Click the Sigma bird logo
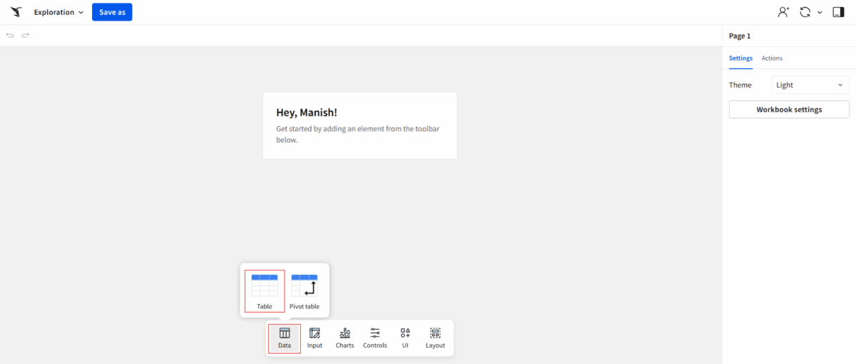Image resolution: width=856 pixels, height=364 pixels. (x=16, y=12)
